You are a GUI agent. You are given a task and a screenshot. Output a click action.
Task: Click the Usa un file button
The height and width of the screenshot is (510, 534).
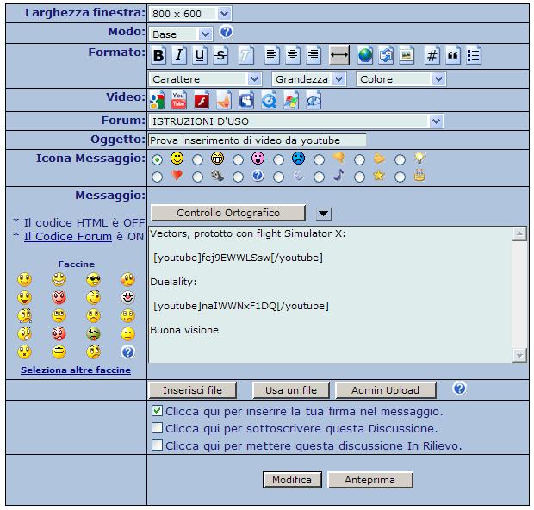[291, 390]
